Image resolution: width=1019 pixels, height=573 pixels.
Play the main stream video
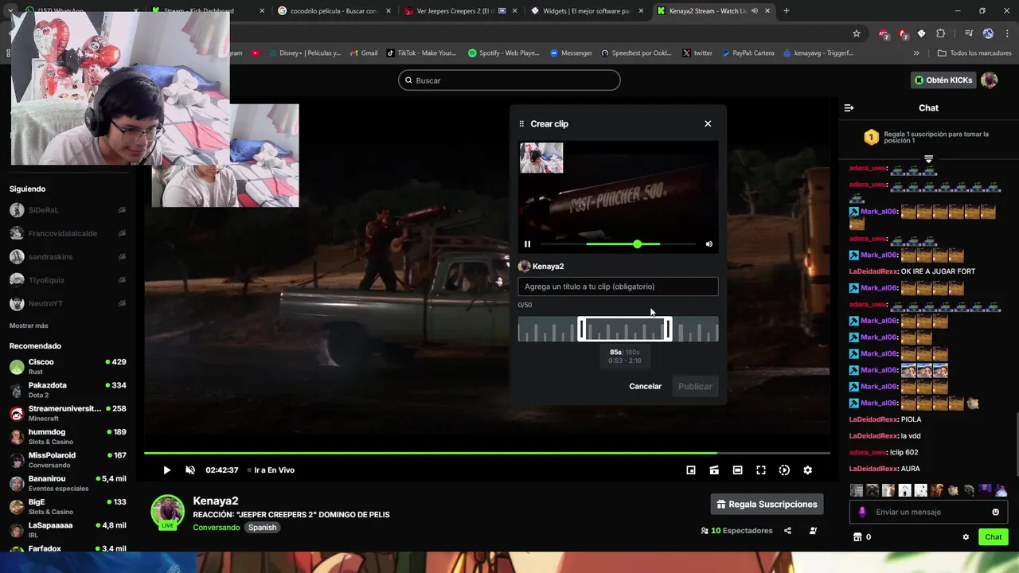point(166,470)
